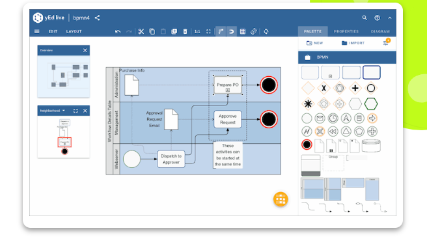This screenshot has height=237, width=427.
Task: Pick the message envelope event from palette
Action: pos(320,118)
